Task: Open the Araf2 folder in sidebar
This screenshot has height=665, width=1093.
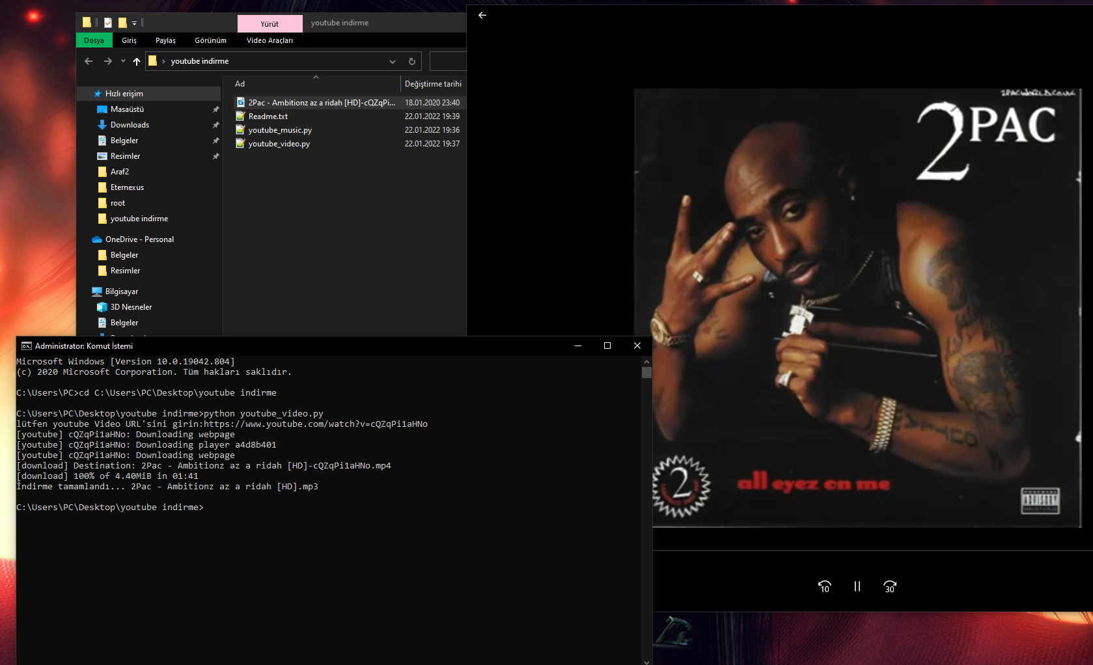Action: point(120,172)
